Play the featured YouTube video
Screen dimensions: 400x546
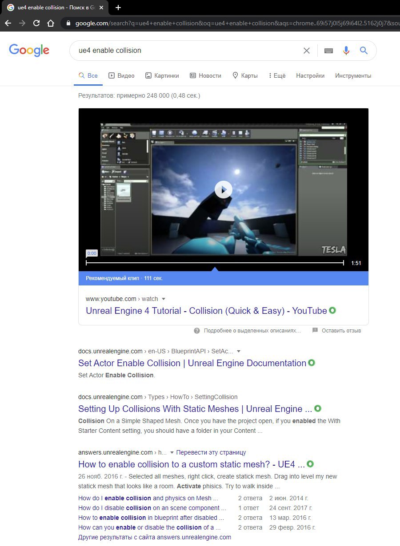click(x=224, y=190)
